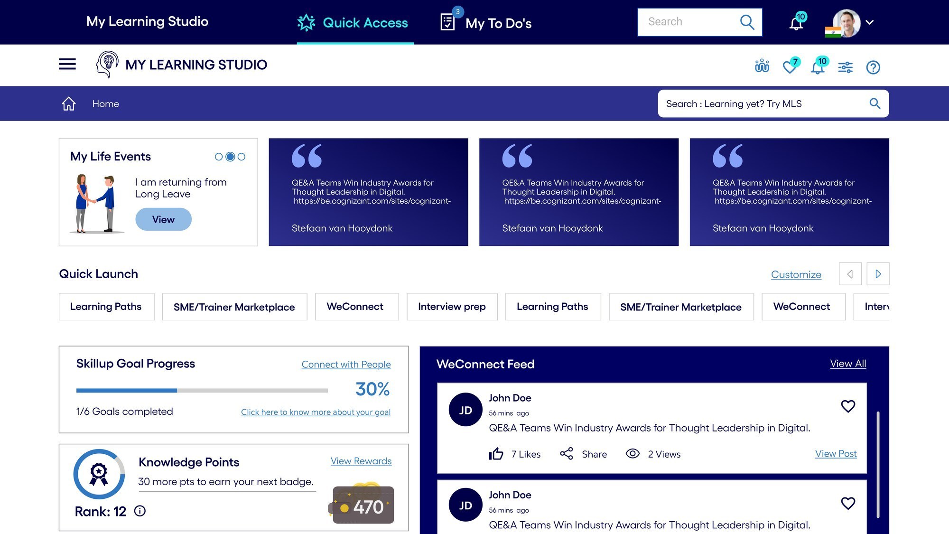949x534 pixels.
Task: Open notifications bell in top dark bar
Action: [796, 23]
